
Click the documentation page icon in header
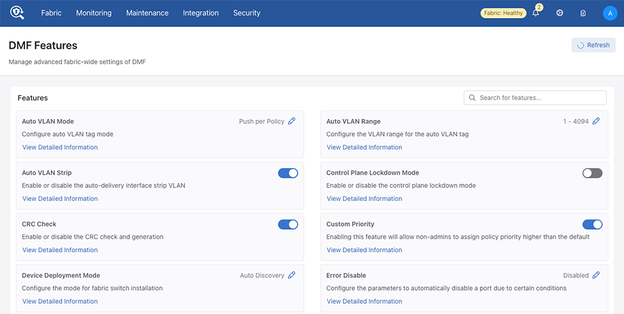(x=583, y=13)
